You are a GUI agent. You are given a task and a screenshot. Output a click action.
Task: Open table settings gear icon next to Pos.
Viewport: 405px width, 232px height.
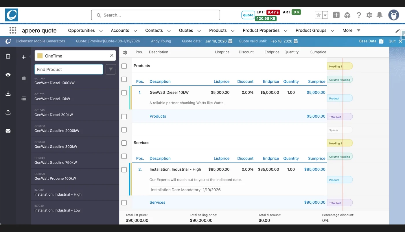tap(125, 53)
